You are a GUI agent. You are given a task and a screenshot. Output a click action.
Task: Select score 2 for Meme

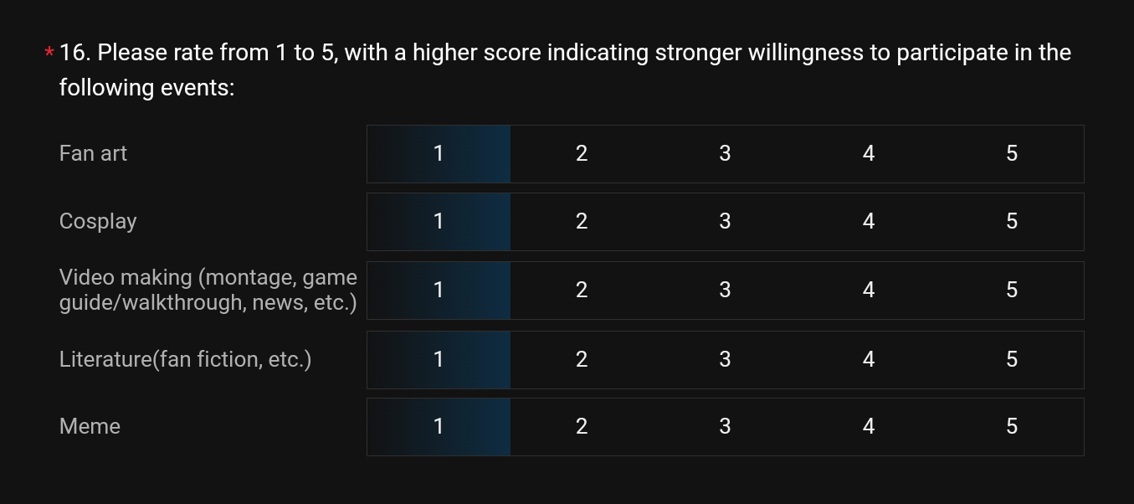click(x=582, y=427)
